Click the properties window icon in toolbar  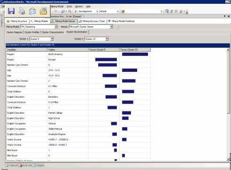point(171,11)
